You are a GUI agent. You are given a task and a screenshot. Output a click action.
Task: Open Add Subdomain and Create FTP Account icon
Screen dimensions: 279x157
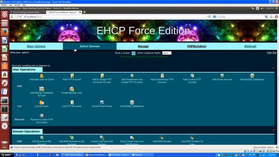point(132,75)
